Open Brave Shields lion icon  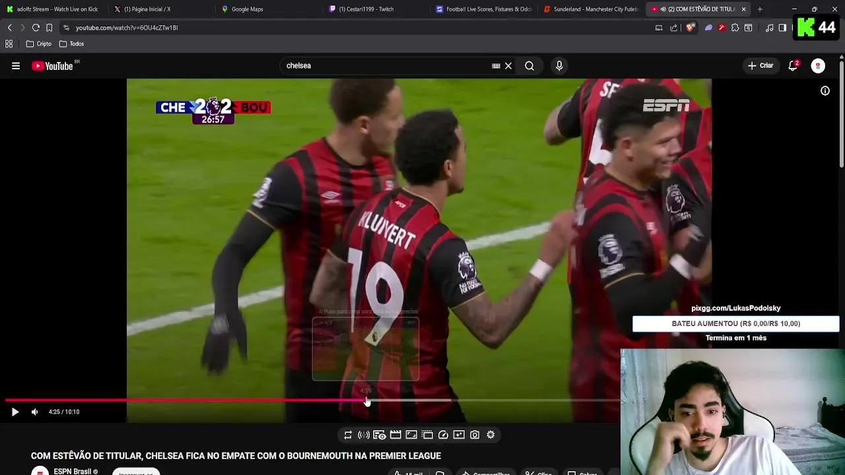coord(690,28)
